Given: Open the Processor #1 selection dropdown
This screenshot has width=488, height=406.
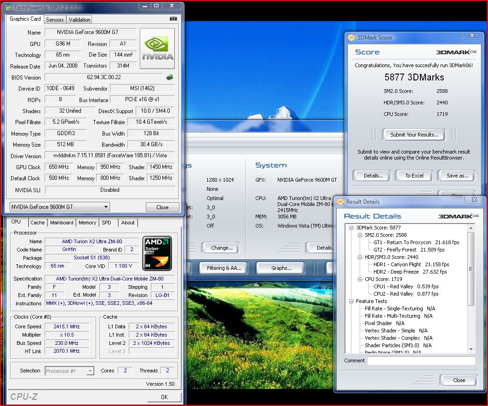Looking at the screenshot, I should (69, 371).
